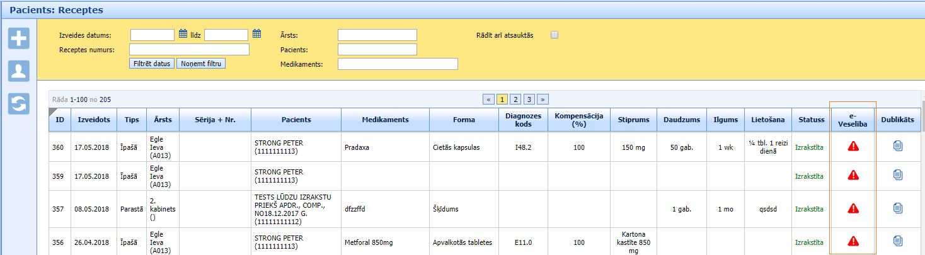925x255 pixels.
Task: Go to page 3 of results
Action: pos(529,99)
